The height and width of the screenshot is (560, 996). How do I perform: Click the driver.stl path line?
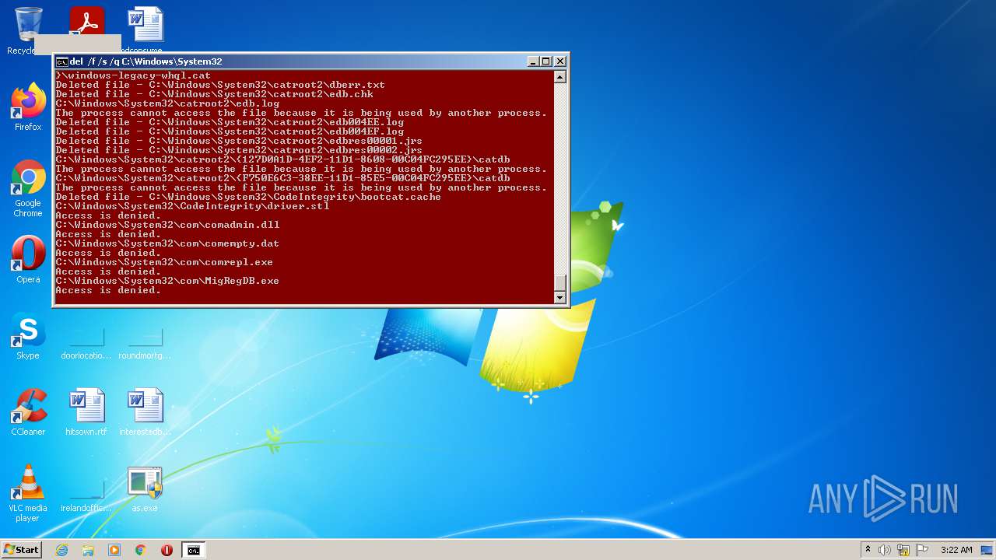192,206
